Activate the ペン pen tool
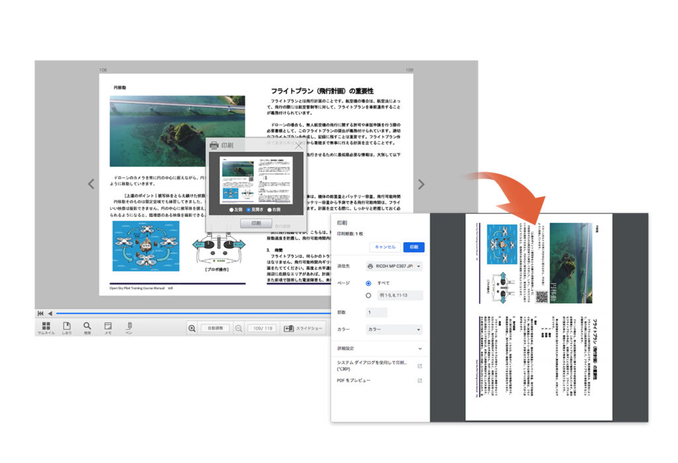678x463 pixels. point(129,327)
